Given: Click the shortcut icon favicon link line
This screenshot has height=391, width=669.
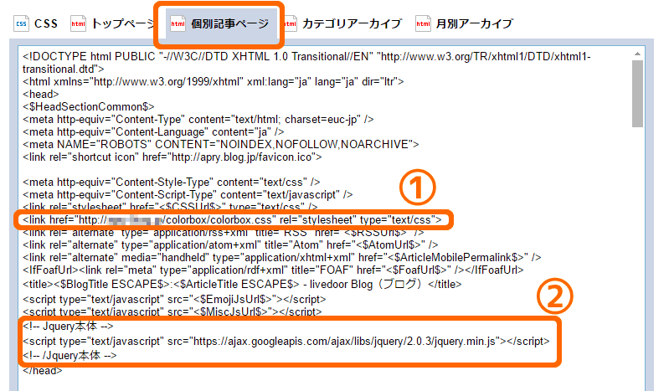Looking at the screenshot, I should coord(172,157).
